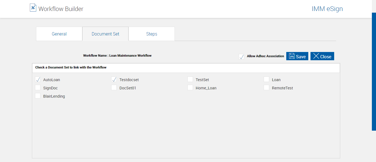Click the blue vertical scrollbar
Screen dimensions: 376x162
(x=374, y=72)
